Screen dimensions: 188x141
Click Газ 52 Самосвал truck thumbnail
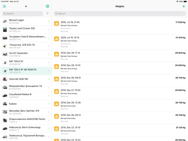point(5,54)
